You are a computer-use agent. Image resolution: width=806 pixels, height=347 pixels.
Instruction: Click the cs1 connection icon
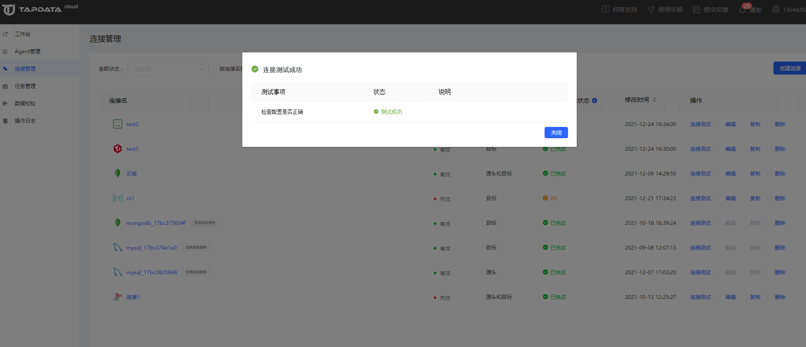click(117, 198)
